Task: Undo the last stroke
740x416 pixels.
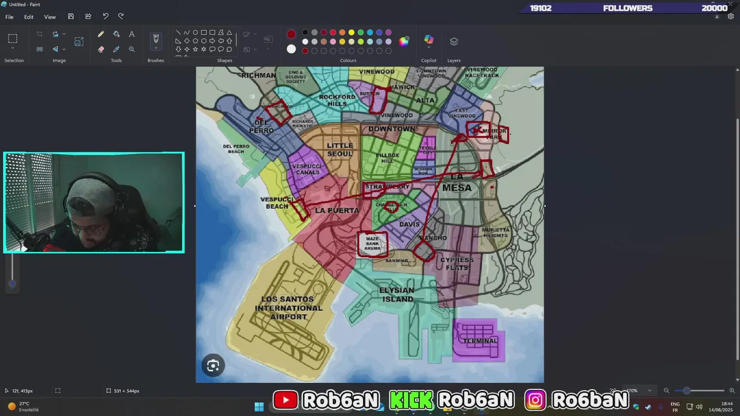Action: (105, 17)
